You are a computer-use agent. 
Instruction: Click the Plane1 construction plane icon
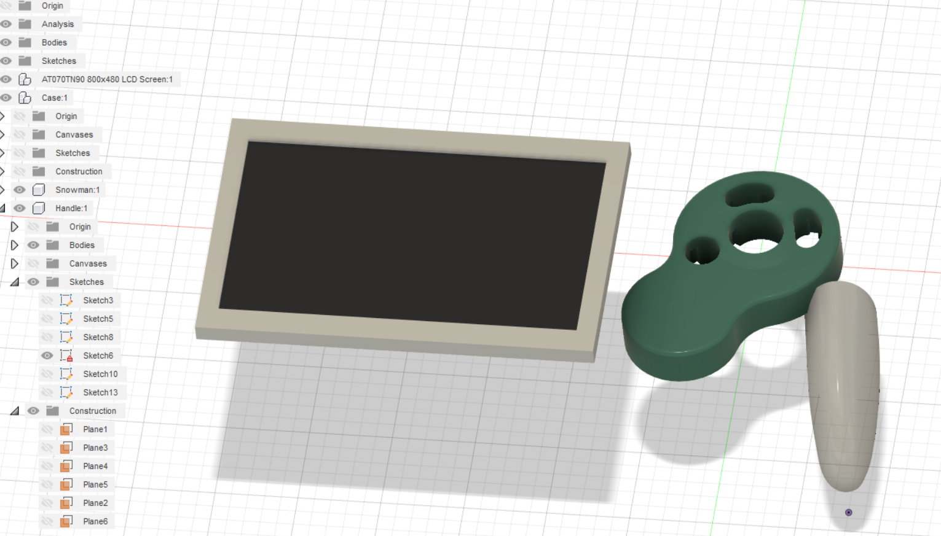pos(66,429)
